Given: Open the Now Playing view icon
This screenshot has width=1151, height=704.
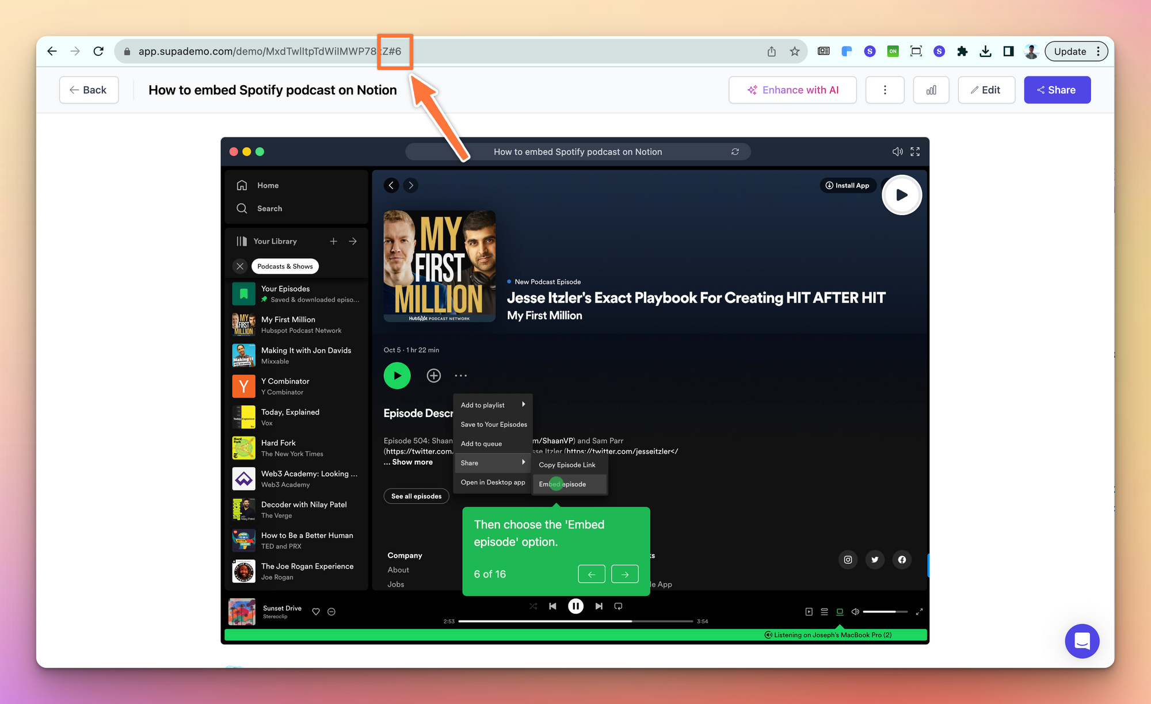Looking at the screenshot, I should pos(809,611).
